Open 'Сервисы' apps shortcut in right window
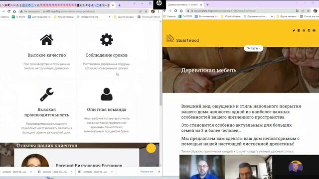Viewport: 319px width, 179px height. point(169,16)
